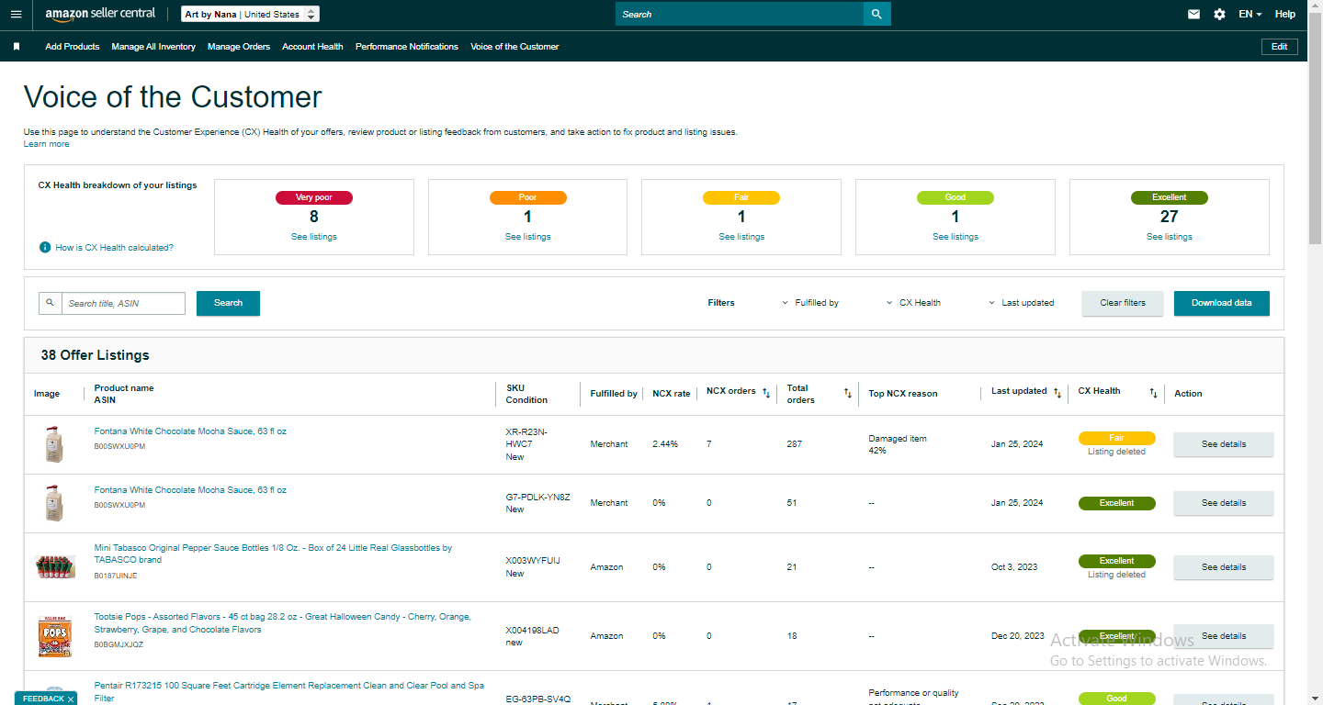This screenshot has height=705, width=1323.
Task: See details for SKU XR-R23N-HWC7
Action: [1224, 444]
